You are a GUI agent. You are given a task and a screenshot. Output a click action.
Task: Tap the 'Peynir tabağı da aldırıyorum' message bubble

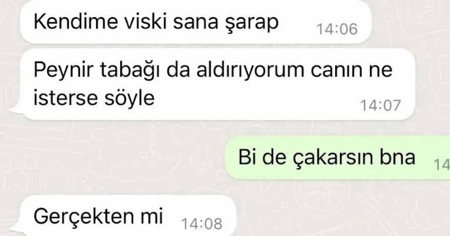(x=218, y=84)
